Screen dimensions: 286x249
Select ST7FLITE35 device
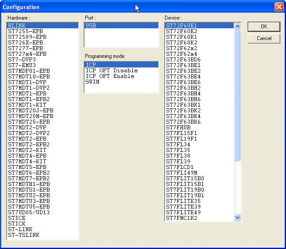click(199, 201)
